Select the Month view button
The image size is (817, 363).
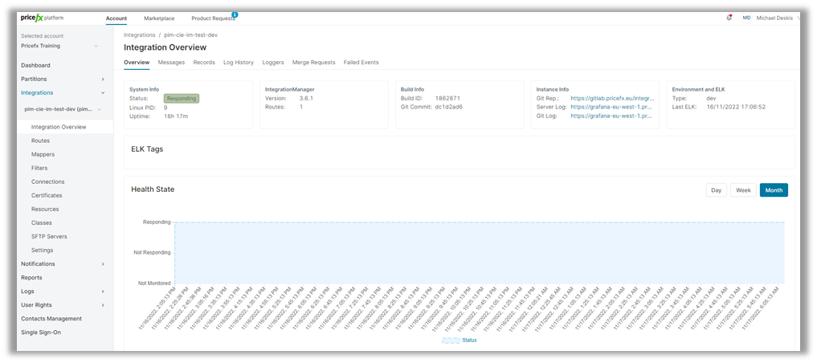(774, 190)
